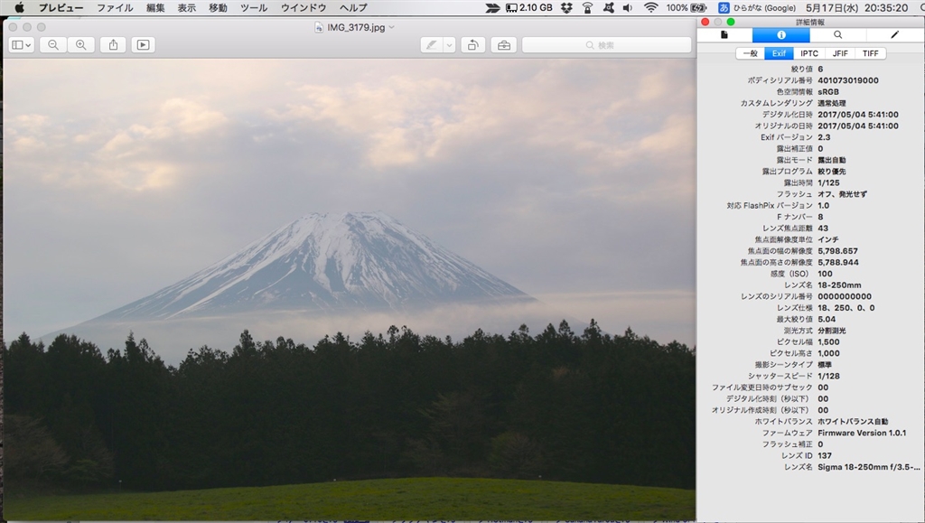Image resolution: width=925 pixels, height=523 pixels.
Task: Select the 感度 (ISO) 100 value
Action: click(825, 274)
